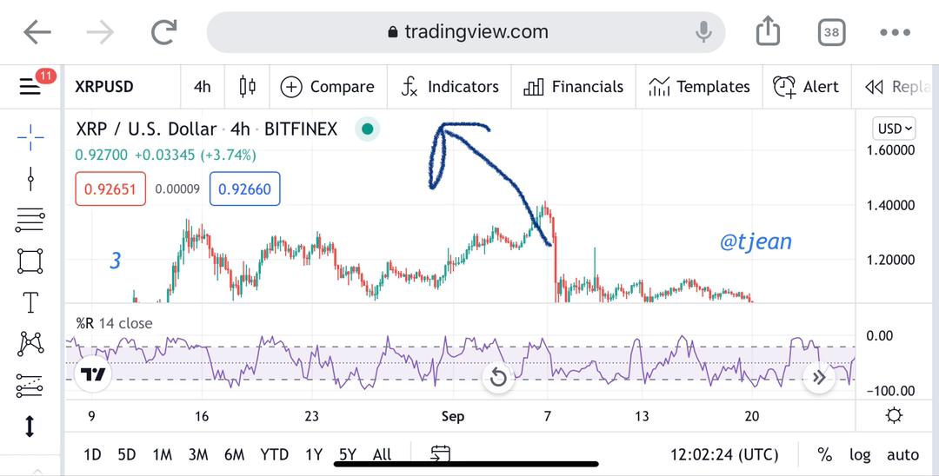Choose the Text annotation tool
Screen dimensions: 939x476
(30, 302)
